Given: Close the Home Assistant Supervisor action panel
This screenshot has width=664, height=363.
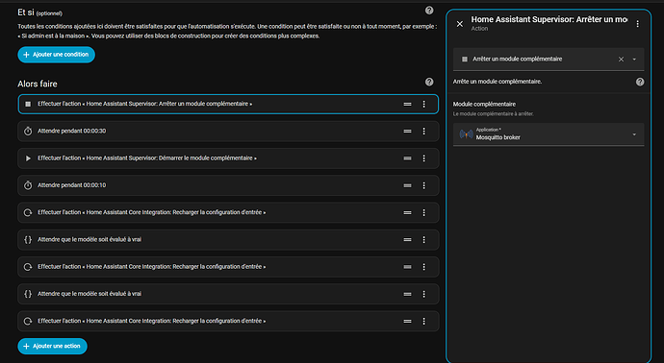Looking at the screenshot, I should pyautogui.click(x=460, y=24).
